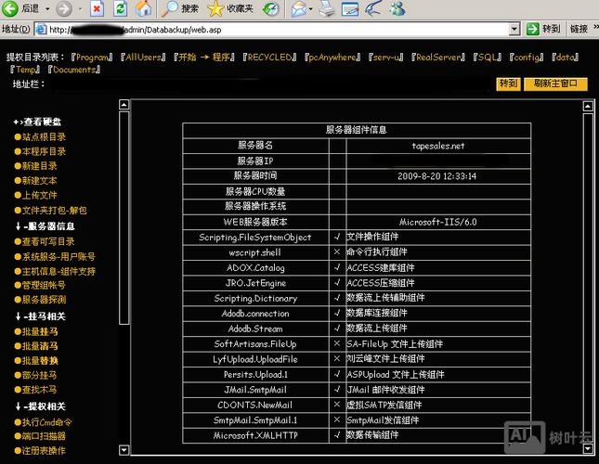This screenshot has width=599, height=464.
Task: Open the SQL directory link
Action: 487,58
